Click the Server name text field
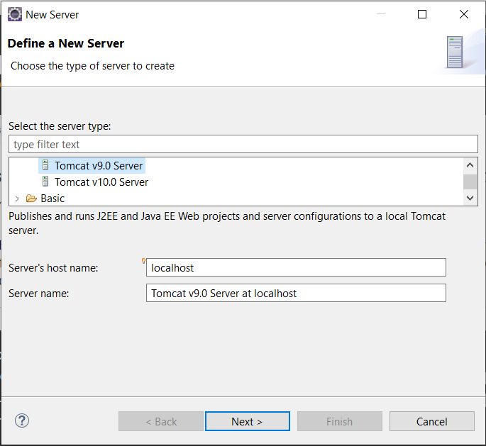The width and height of the screenshot is (486, 446). click(x=296, y=293)
